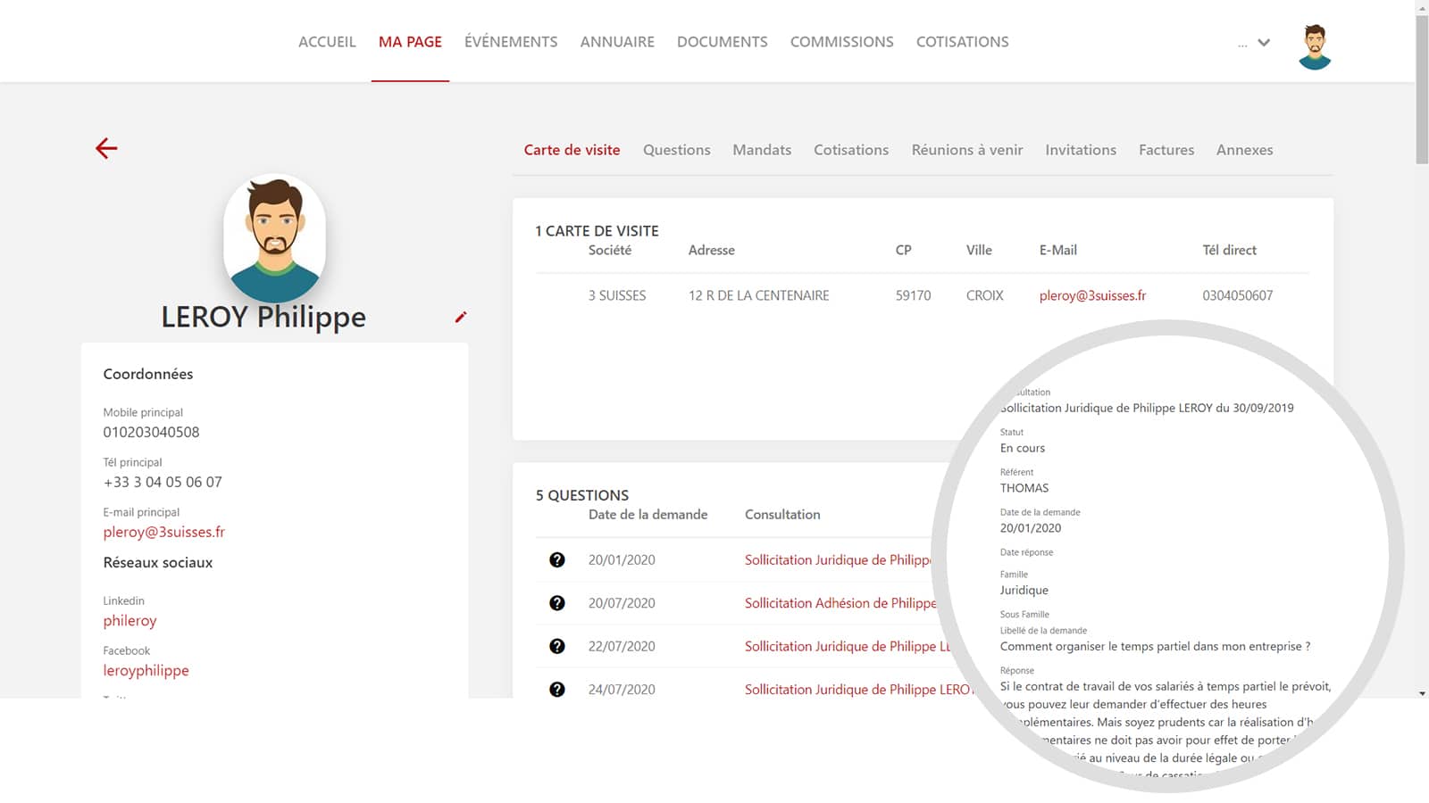The image size is (1429, 803).
Task: Switch to the Cotisations tab
Action: point(851,150)
